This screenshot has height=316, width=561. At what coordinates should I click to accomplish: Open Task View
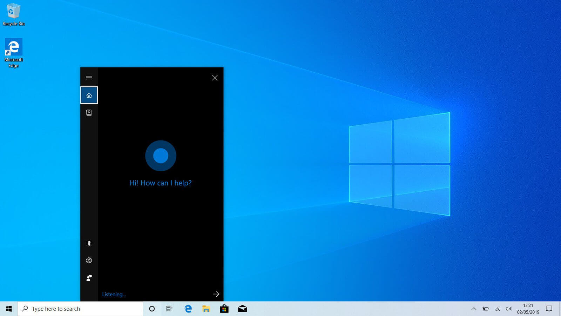point(170,309)
